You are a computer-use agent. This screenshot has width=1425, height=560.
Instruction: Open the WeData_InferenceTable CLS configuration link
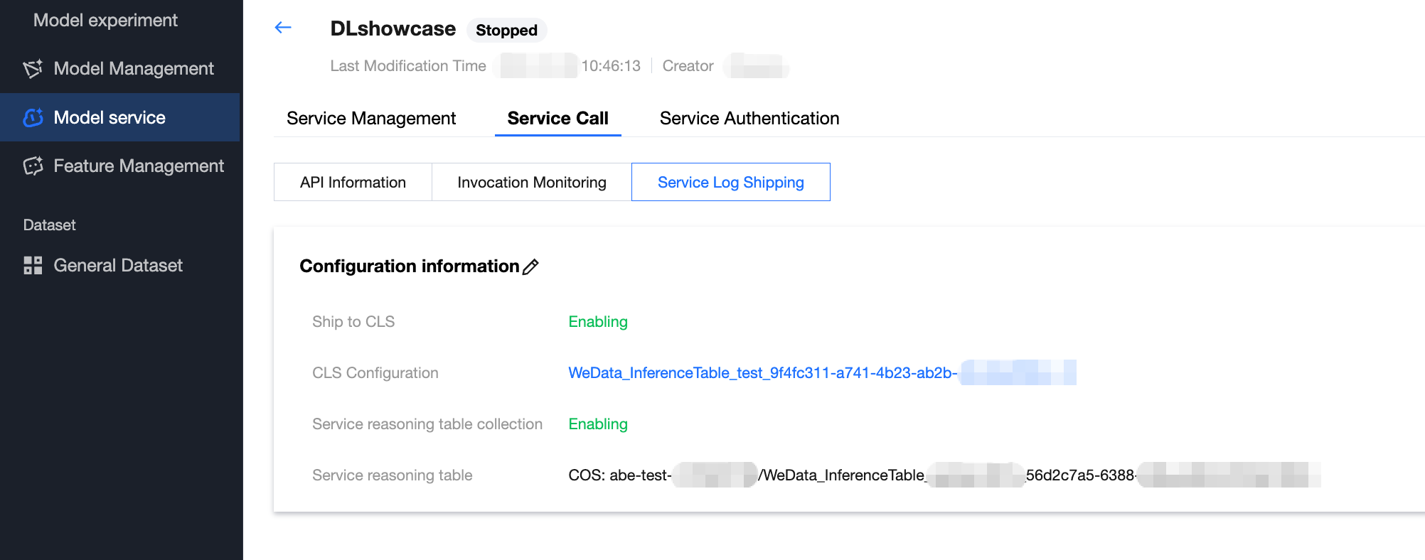coord(762,372)
